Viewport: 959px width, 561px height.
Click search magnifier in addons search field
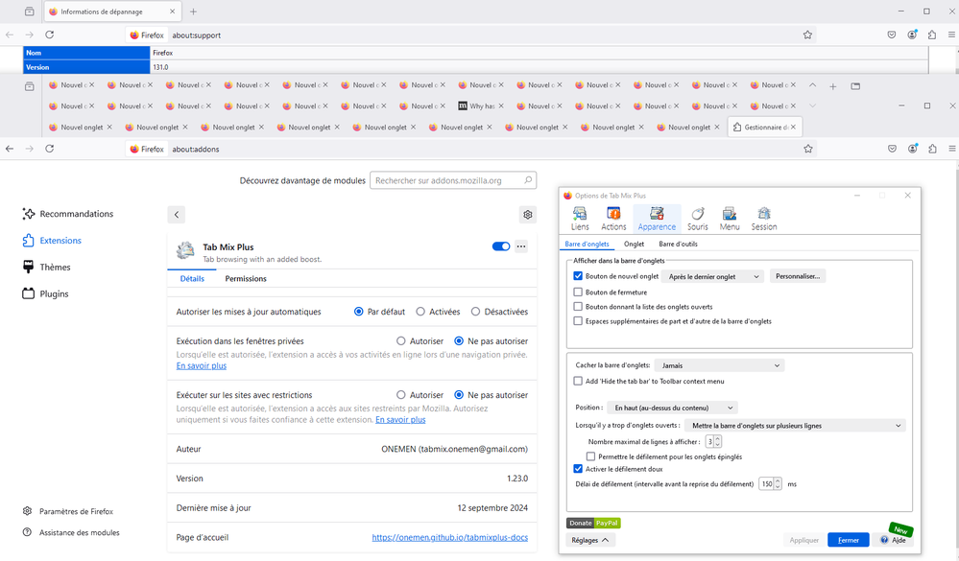[528, 180]
